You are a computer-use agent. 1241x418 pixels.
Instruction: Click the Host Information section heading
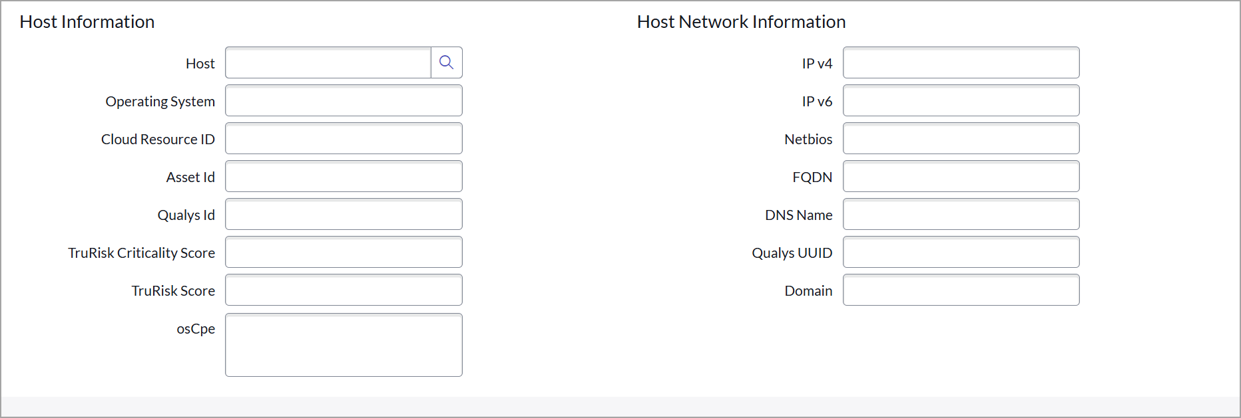click(x=87, y=22)
